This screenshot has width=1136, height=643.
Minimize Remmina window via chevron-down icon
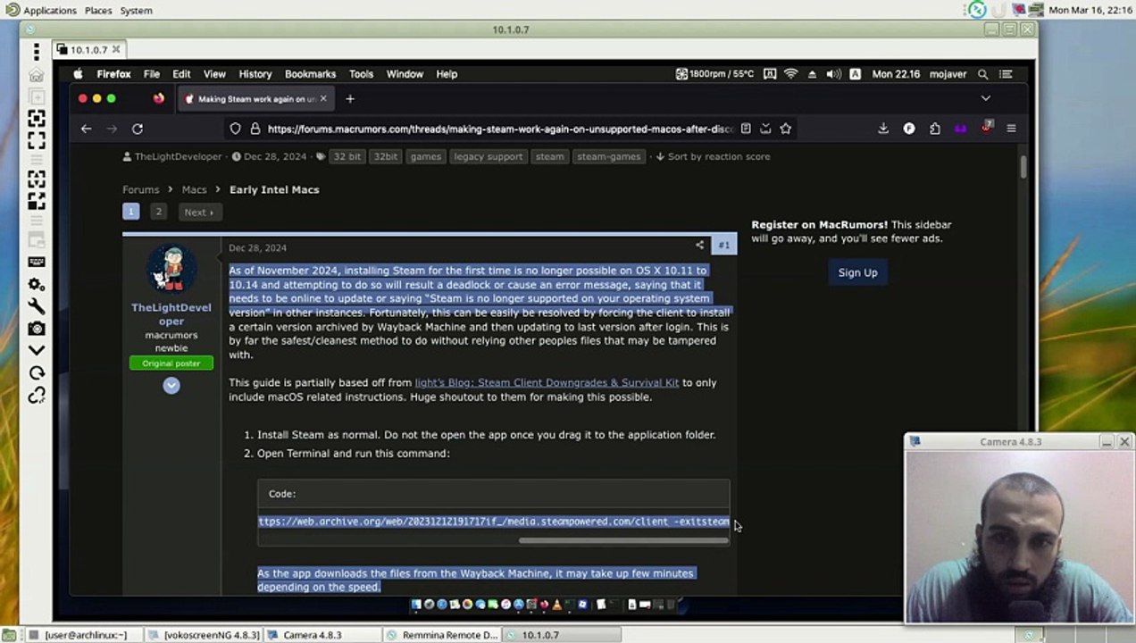(37, 351)
